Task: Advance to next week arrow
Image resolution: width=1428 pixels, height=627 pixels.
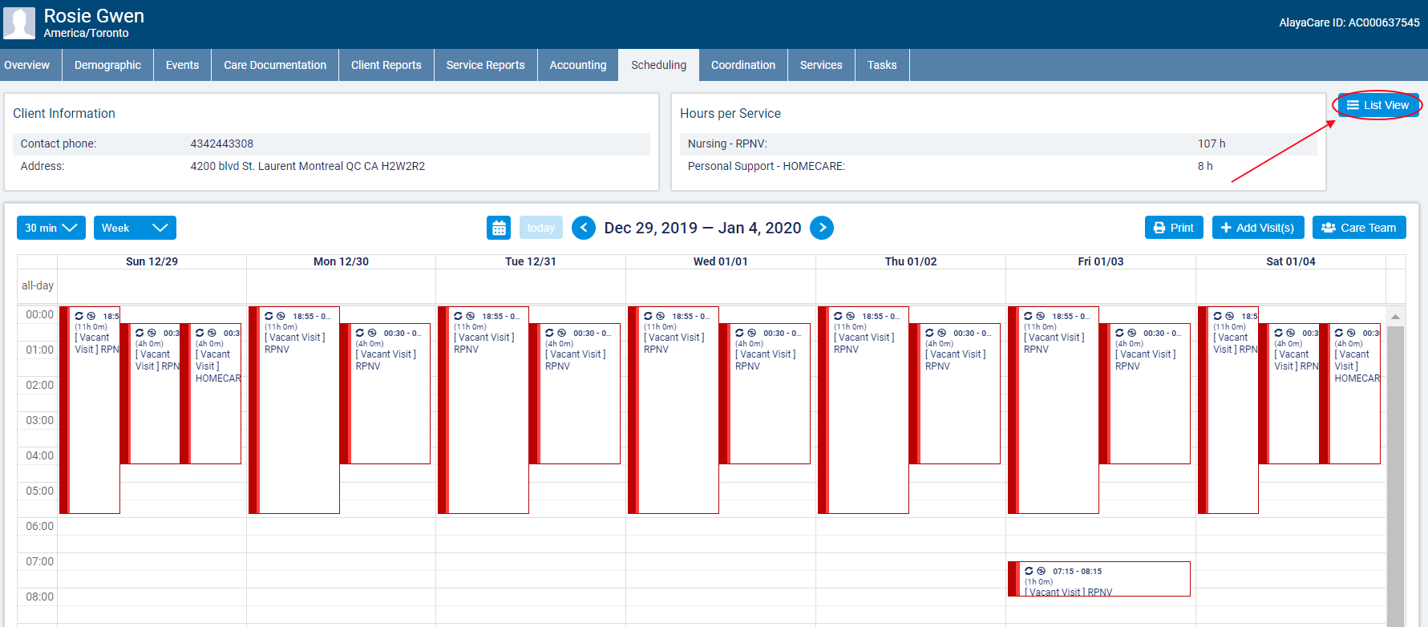Action: 822,228
